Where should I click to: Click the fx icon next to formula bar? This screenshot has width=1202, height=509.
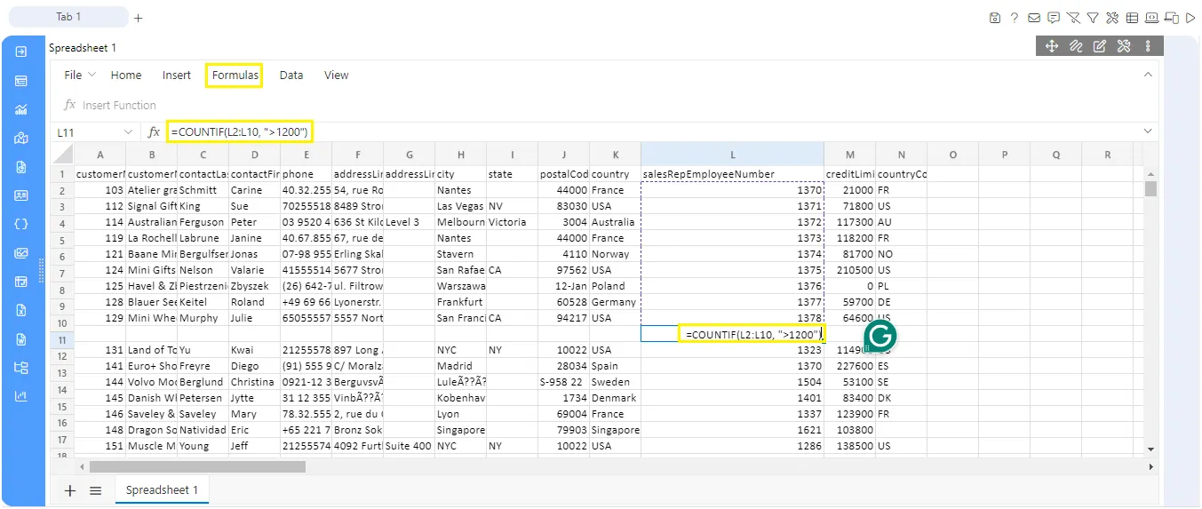pyautogui.click(x=154, y=132)
